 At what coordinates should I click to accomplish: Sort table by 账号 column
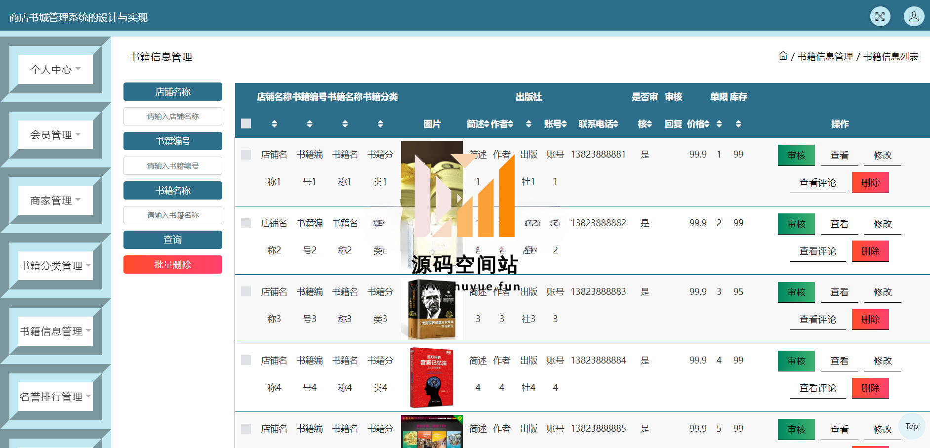[x=564, y=124]
